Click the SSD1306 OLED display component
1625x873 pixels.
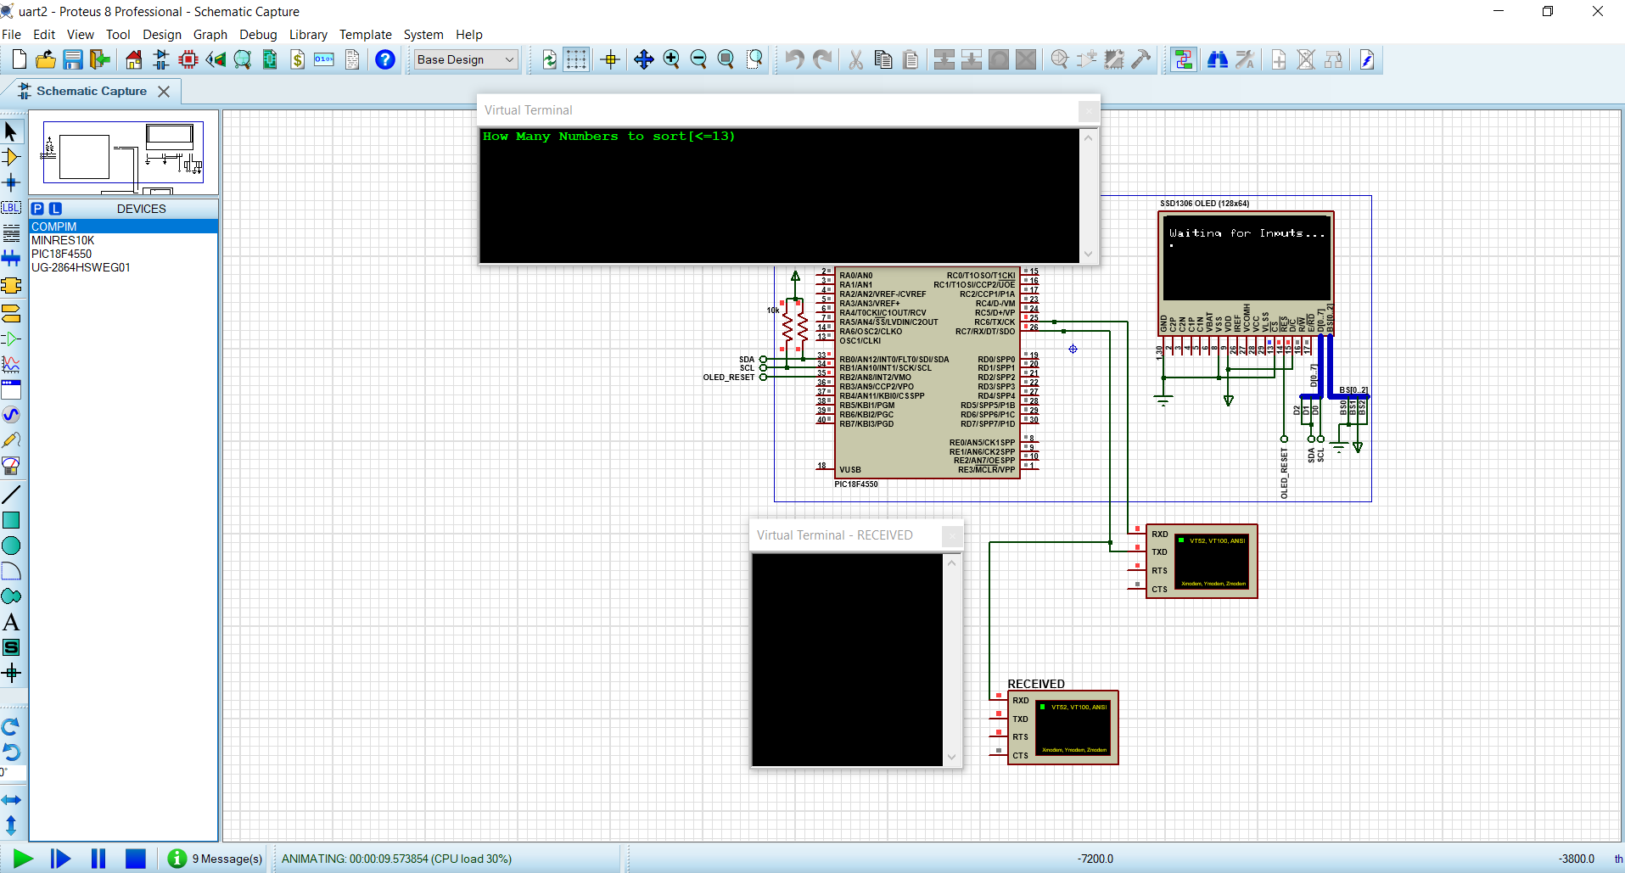coord(1246,272)
